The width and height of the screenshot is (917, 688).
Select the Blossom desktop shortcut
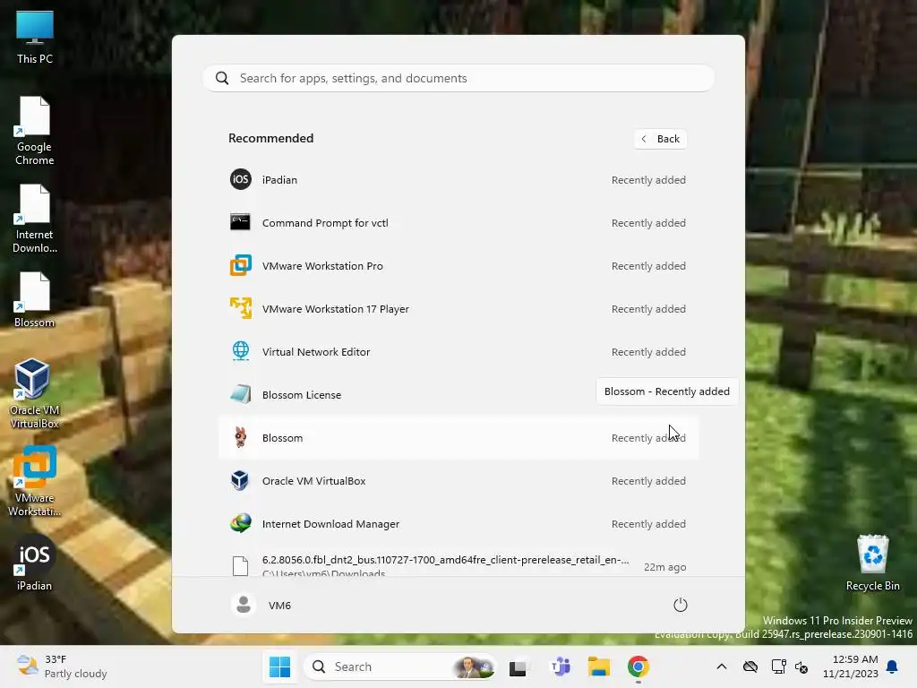[x=35, y=299]
